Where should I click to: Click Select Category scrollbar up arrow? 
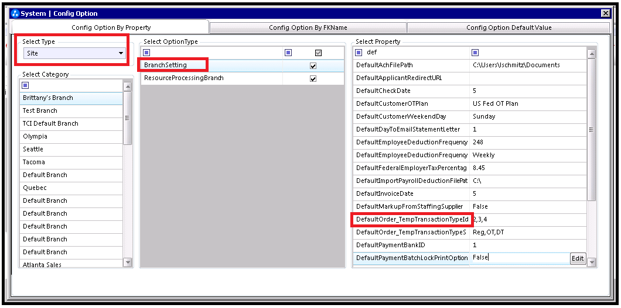tap(128, 86)
